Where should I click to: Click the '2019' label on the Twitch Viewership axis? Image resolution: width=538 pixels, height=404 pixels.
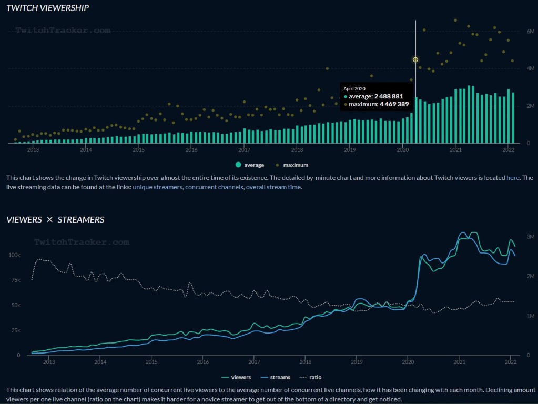pos(350,150)
